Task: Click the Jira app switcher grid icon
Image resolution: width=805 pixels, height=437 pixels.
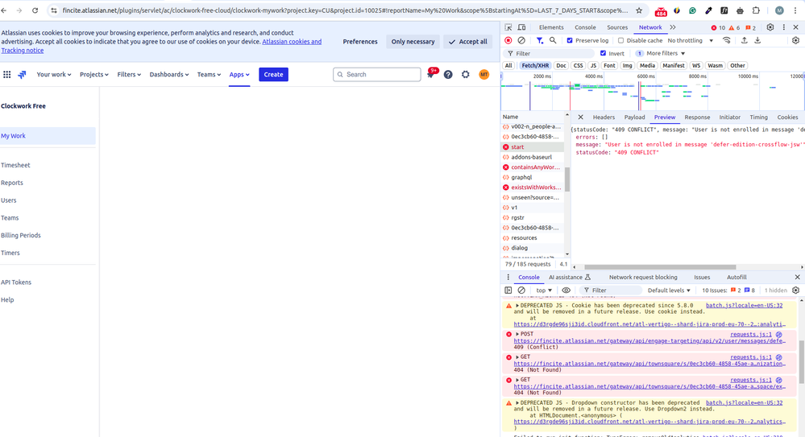Action: click(6, 74)
